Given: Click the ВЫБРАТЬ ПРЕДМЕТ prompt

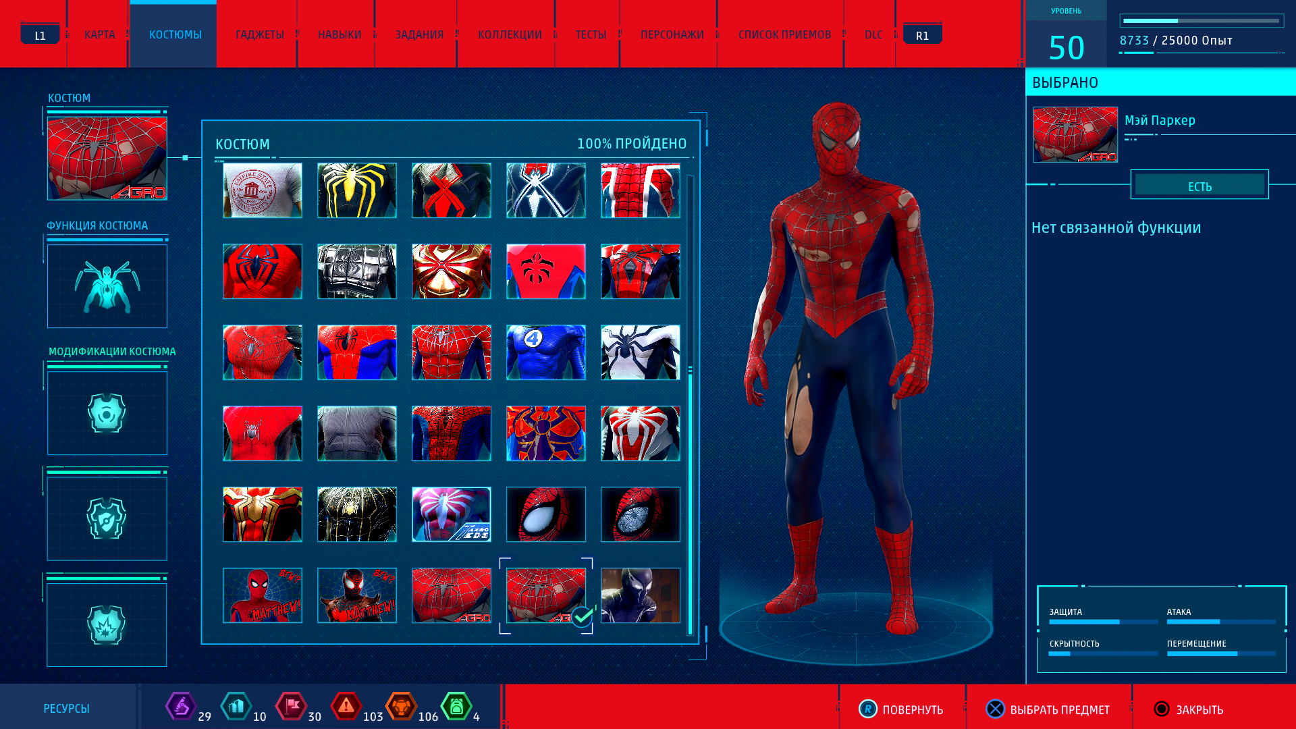Looking at the screenshot, I should [1048, 709].
